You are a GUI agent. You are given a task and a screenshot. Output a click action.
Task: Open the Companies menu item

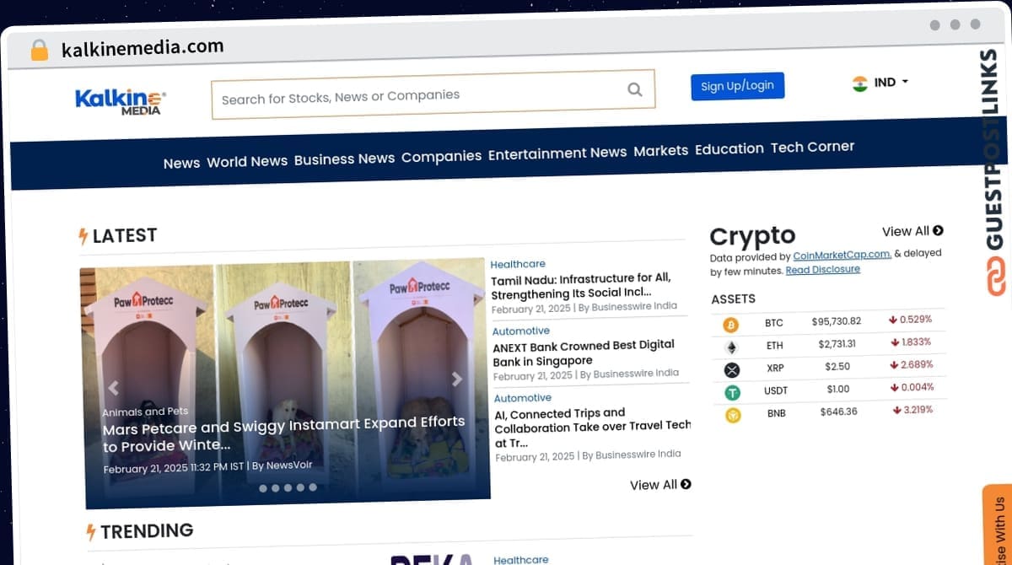pyautogui.click(x=441, y=156)
